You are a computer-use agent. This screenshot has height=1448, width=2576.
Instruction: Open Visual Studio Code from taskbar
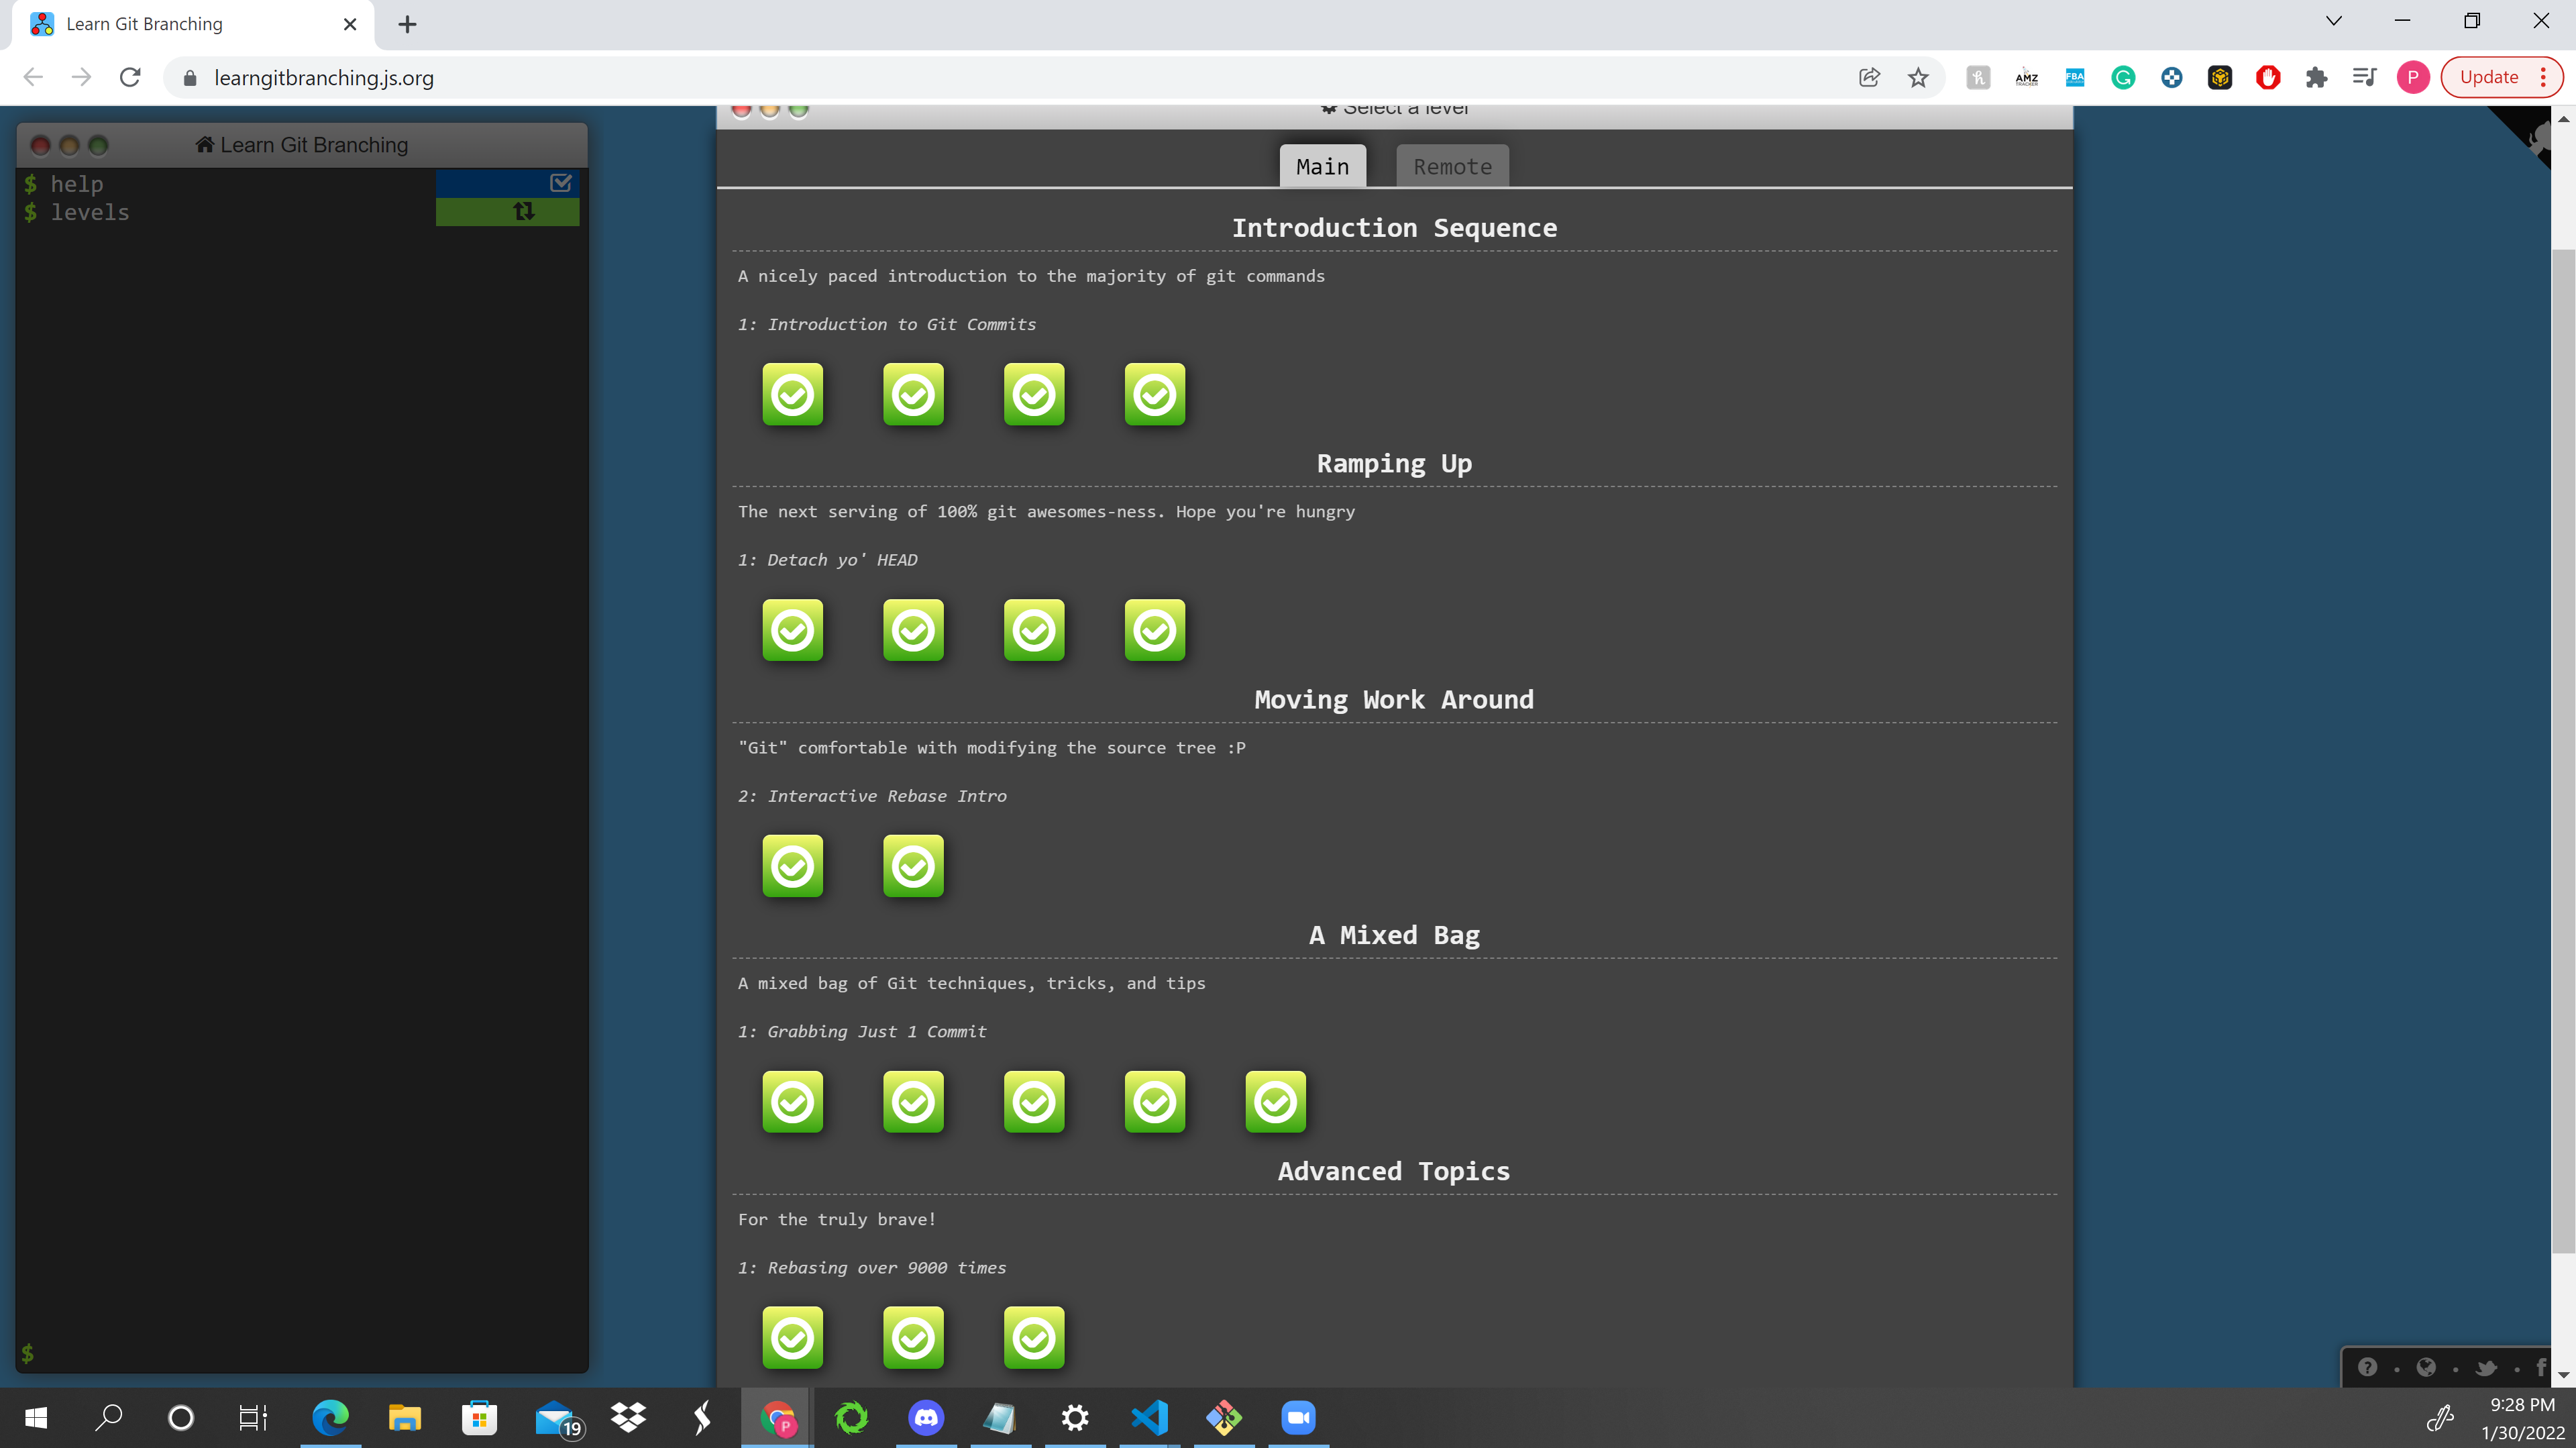(x=1149, y=1417)
